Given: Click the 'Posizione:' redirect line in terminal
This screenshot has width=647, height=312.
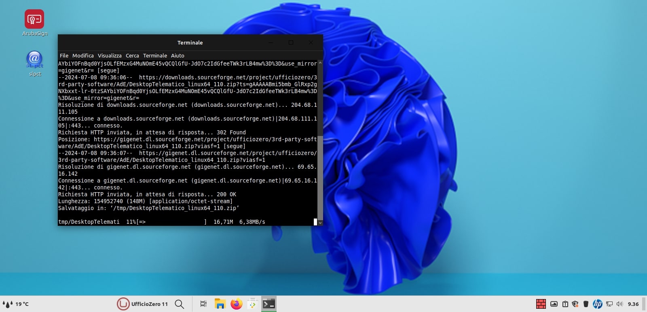Looking at the screenshot, I should 188,142.
